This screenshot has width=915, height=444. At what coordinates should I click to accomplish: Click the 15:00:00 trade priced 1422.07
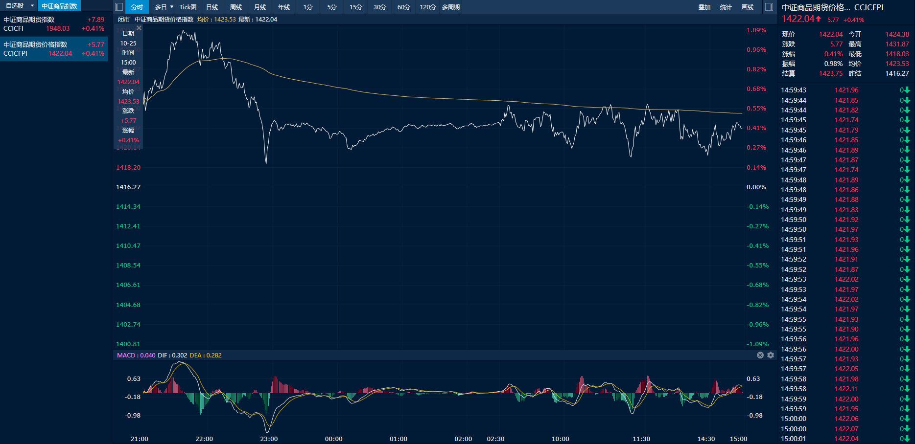pos(846,429)
